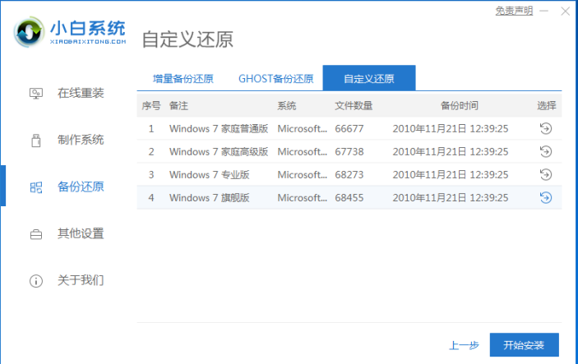Screen dimensions: 578x364
Task: Click the make system (制作系统) USB icon
Action: [x=36, y=140]
